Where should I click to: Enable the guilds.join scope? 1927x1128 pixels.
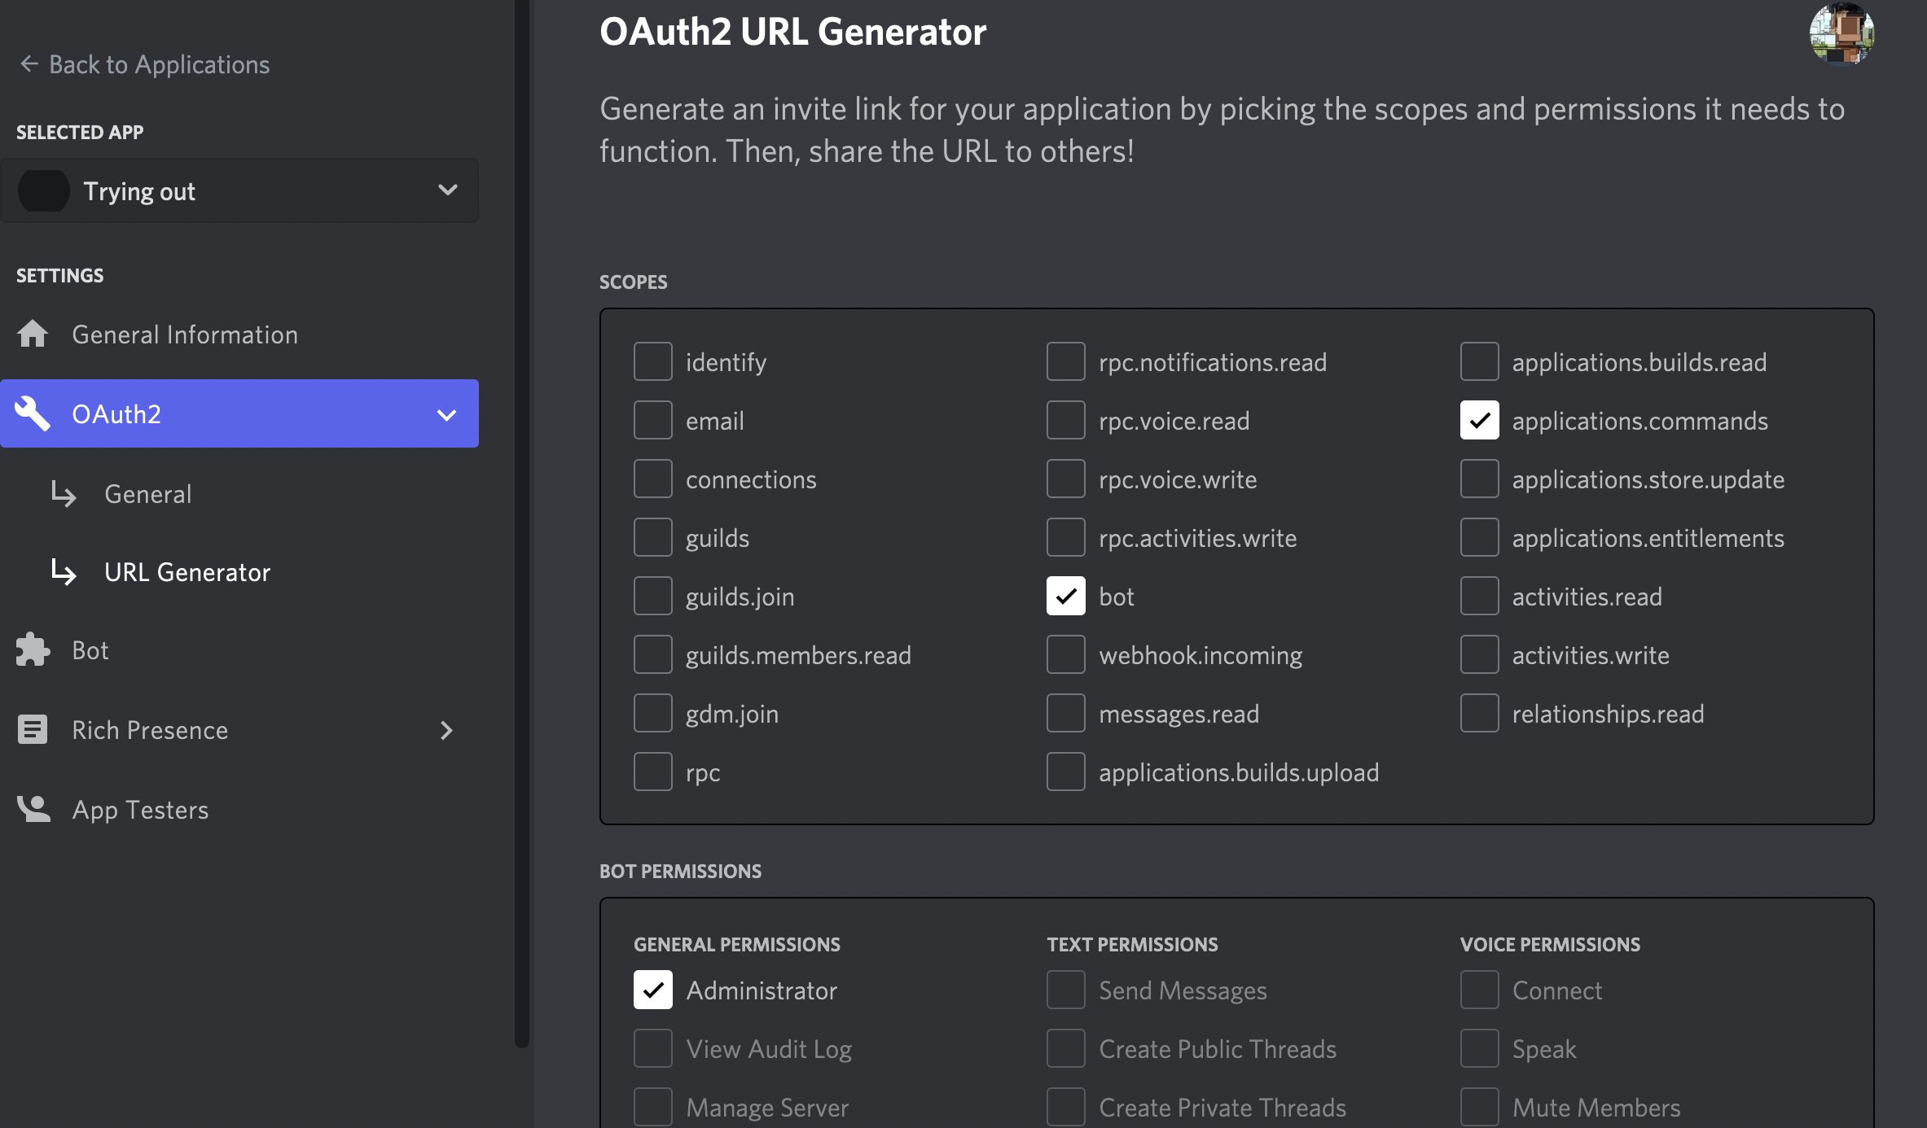click(653, 596)
